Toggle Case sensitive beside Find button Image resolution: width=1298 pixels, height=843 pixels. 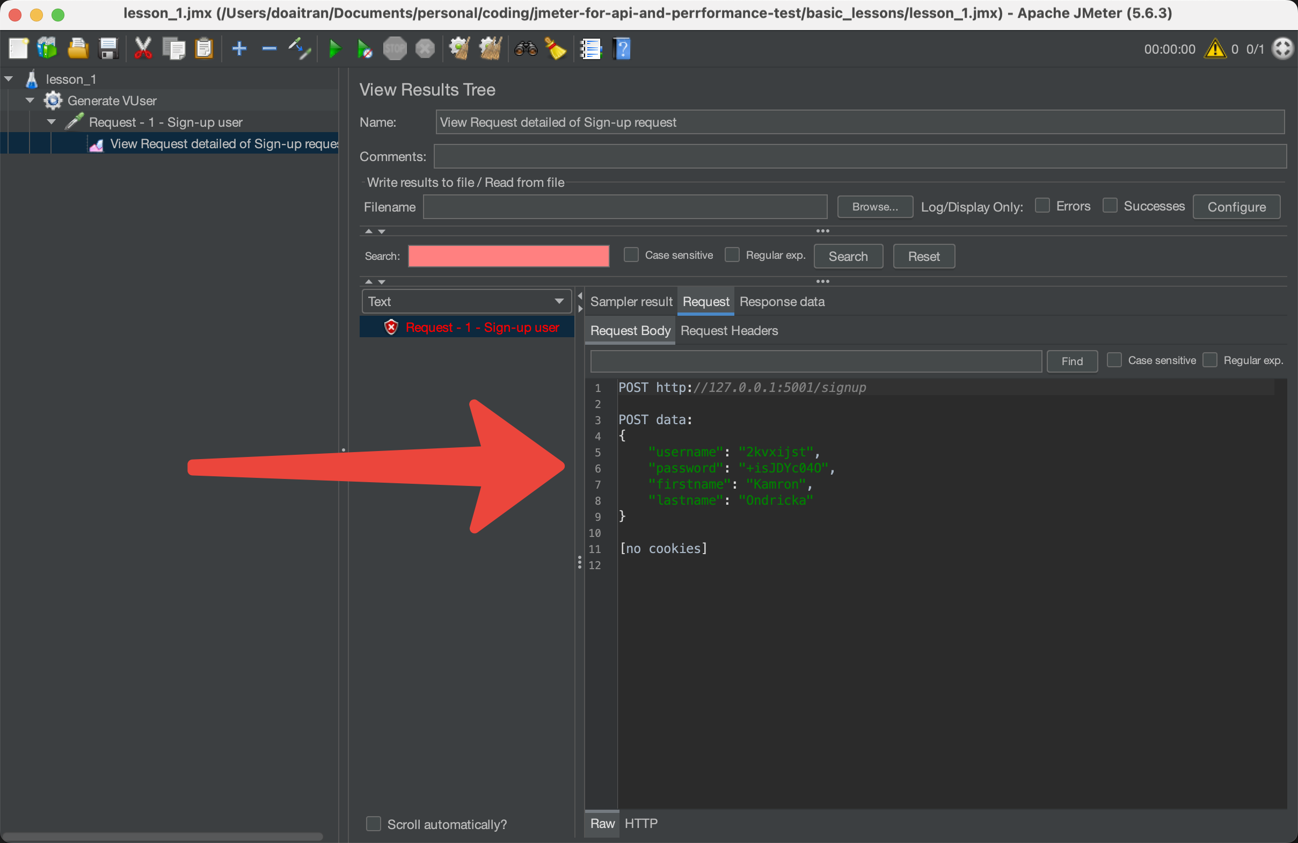coord(1114,360)
